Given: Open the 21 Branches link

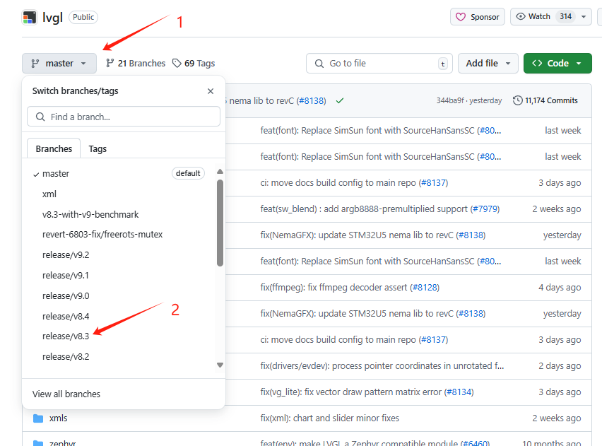Looking at the screenshot, I should pyautogui.click(x=136, y=63).
